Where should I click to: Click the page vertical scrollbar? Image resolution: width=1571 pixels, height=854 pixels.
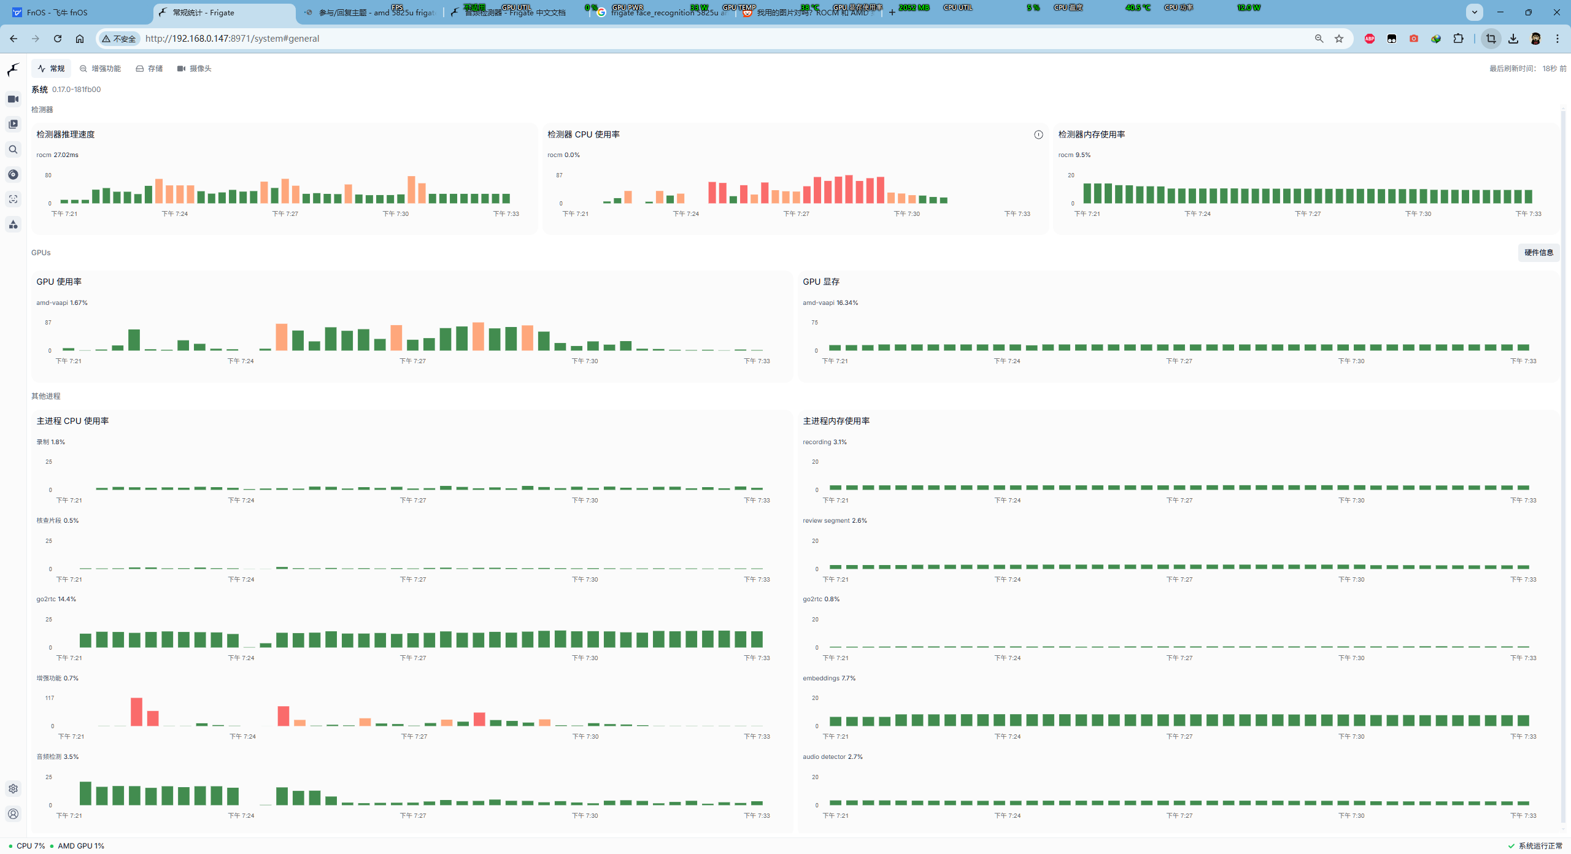[1563, 465]
